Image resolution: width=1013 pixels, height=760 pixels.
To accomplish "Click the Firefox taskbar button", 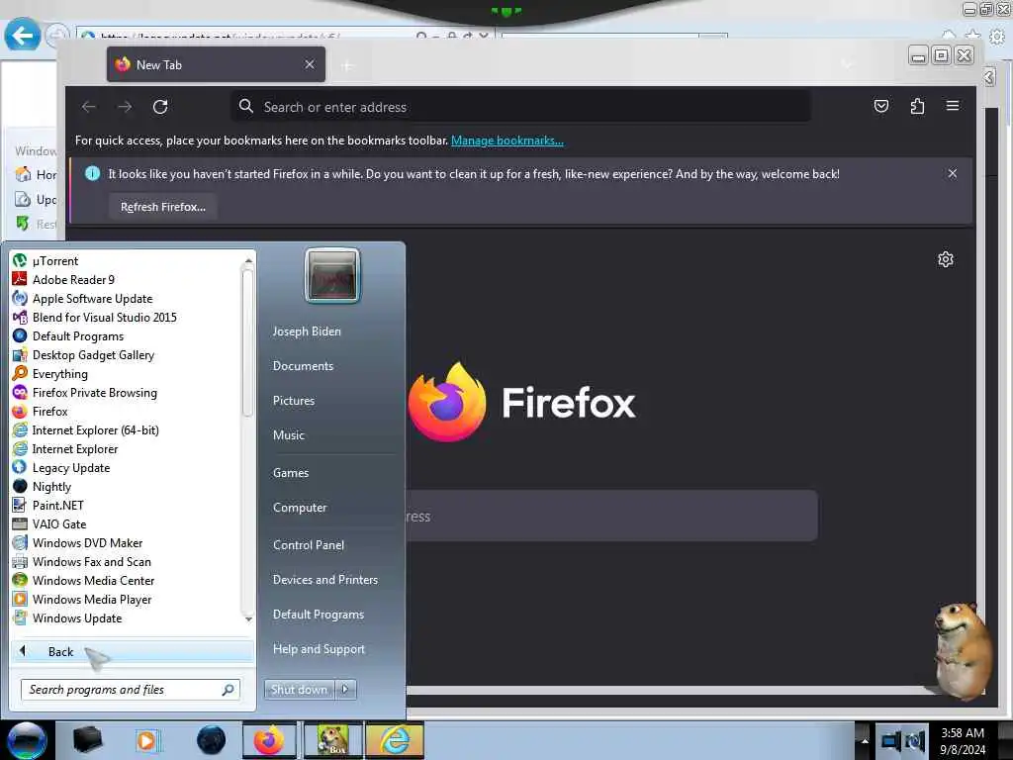I will click(x=269, y=740).
